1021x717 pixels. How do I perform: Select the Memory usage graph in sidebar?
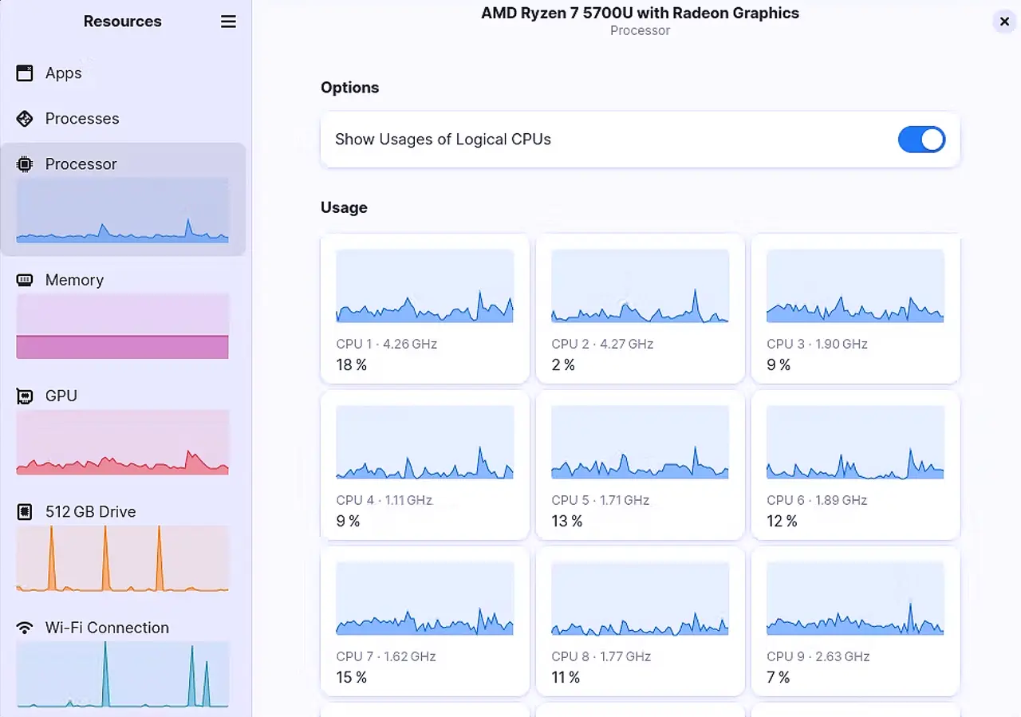[122, 326]
